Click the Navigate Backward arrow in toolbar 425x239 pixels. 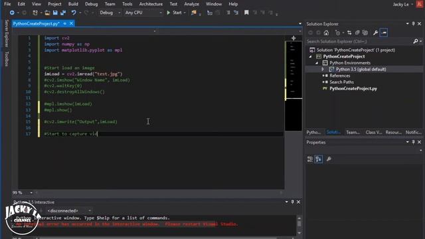pos(12,13)
